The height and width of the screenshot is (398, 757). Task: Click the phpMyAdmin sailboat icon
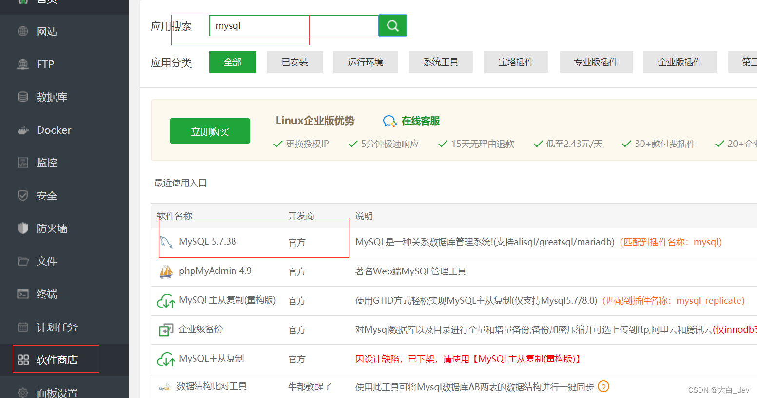tap(166, 271)
